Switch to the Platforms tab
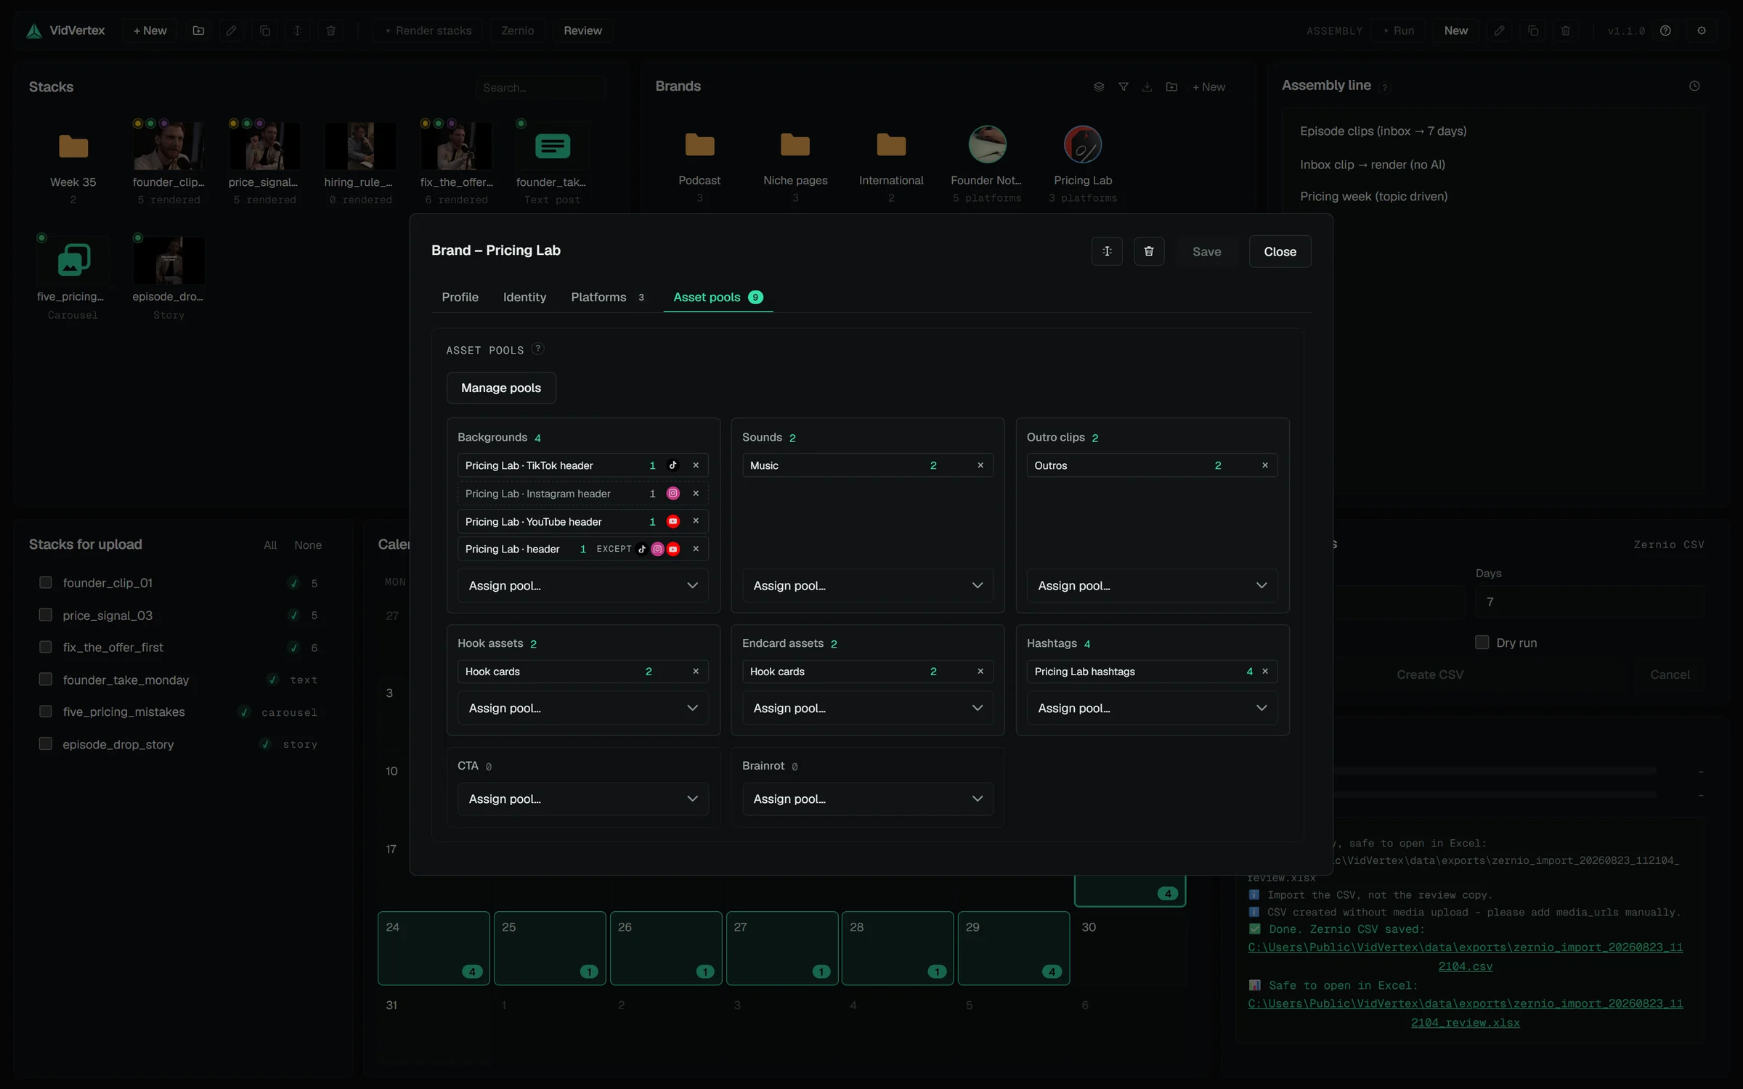 point(607,297)
